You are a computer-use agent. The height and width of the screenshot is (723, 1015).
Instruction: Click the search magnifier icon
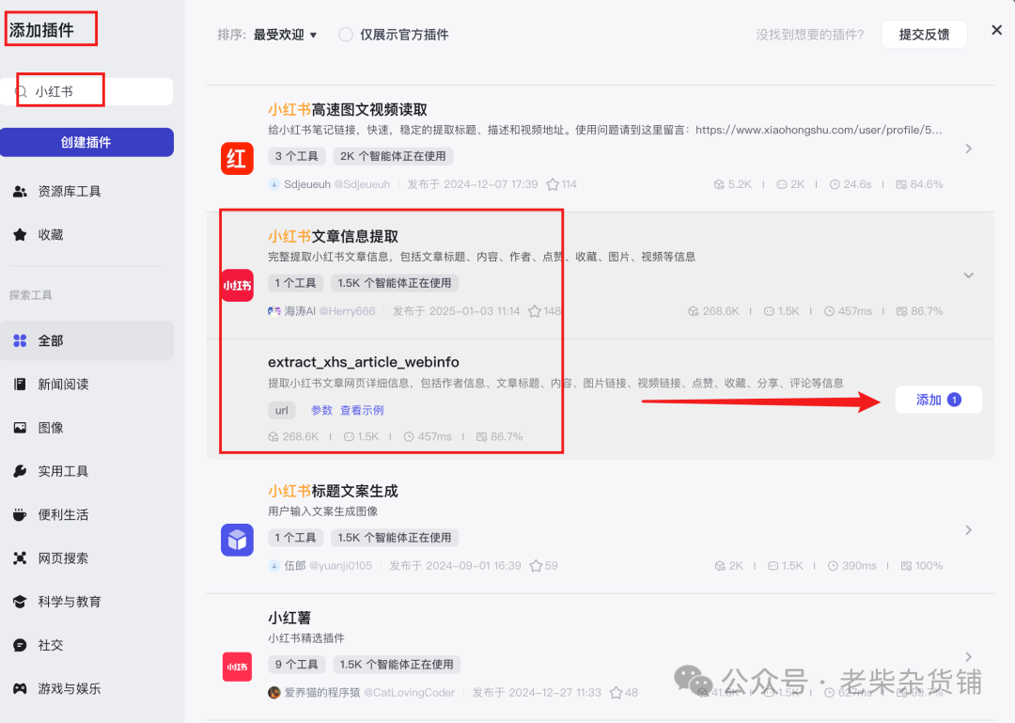tap(22, 91)
